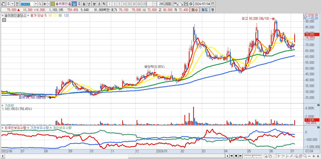Select the 일 daily period button
Image resolution: width=321 pixels, height=159 pixels.
pos(74,4)
